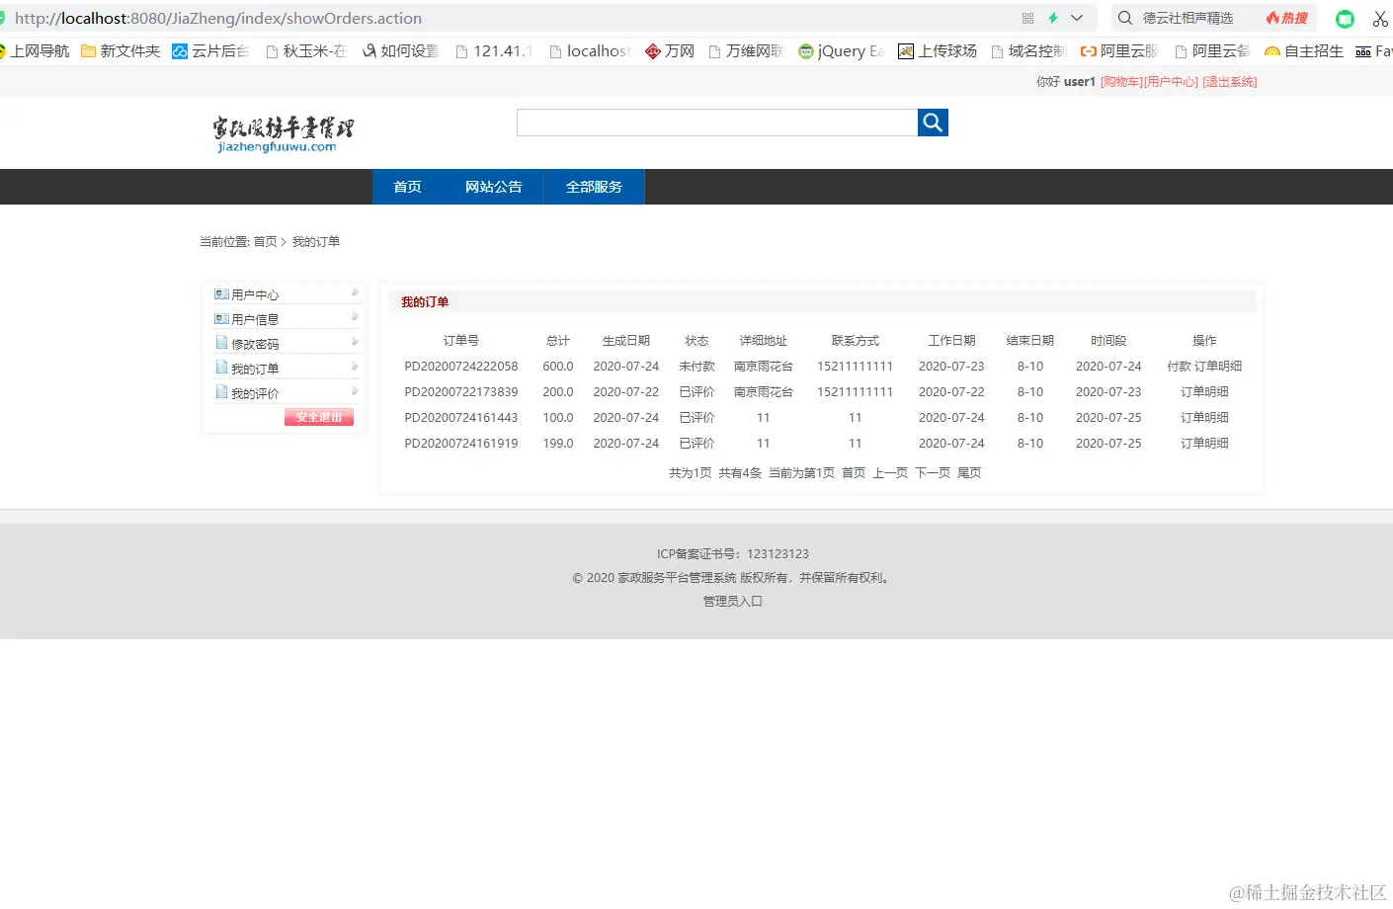This screenshot has height=909, width=1393.
Task: Open the 秋玉米 bookmark
Action: coord(306,51)
